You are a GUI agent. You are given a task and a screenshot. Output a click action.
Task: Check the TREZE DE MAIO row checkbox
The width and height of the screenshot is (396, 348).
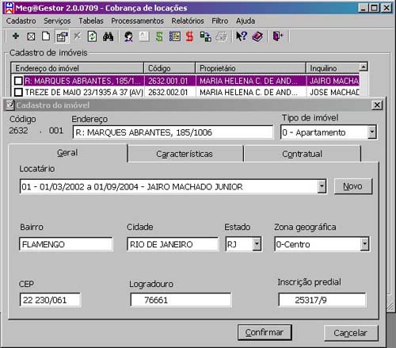[18, 92]
